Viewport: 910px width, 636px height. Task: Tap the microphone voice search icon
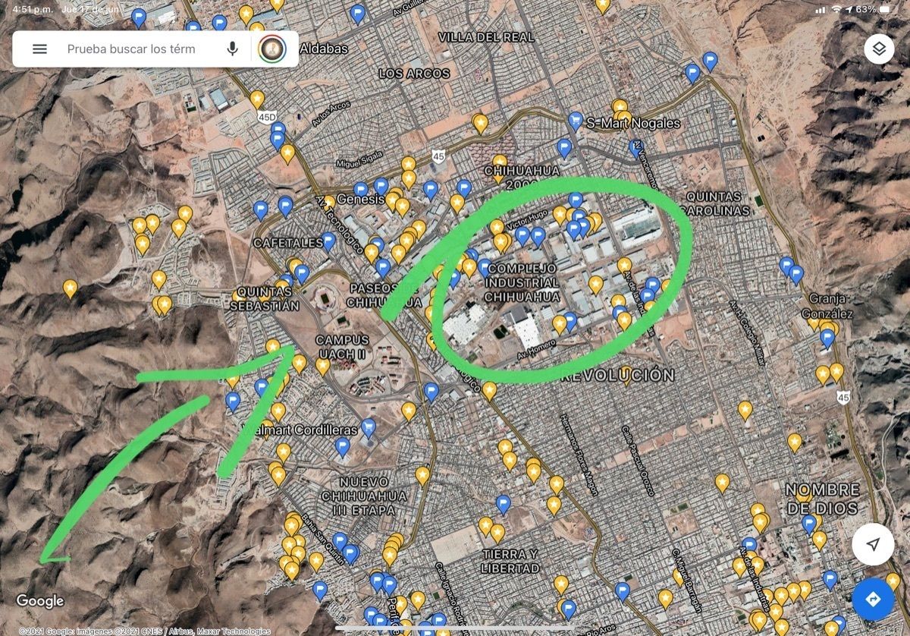pyautogui.click(x=232, y=49)
